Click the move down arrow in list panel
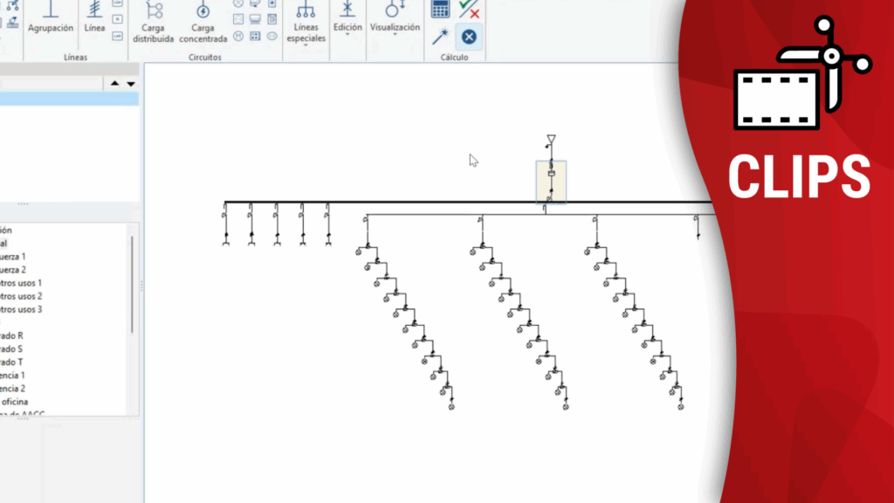 [x=131, y=84]
